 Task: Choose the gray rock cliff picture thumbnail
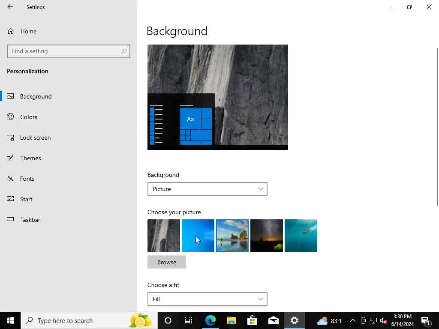click(x=164, y=236)
